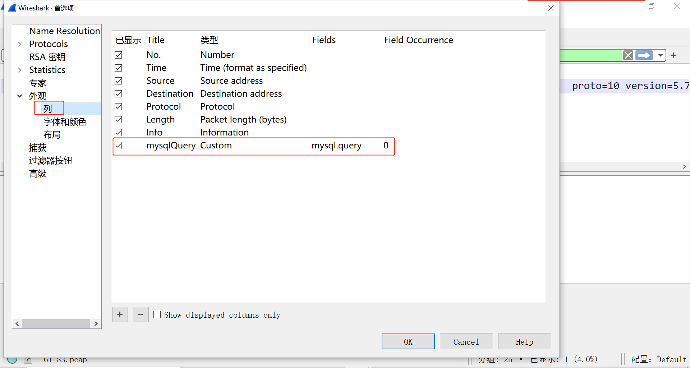Screen dimensions: 690x368
Task: Confirm preferences with OK button
Action: pos(408,341)
